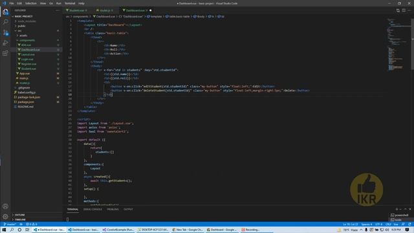Click Explorer panel ellipsis menu
The width and height of the screenshot is (414, 233).
[x=58, y=10]
